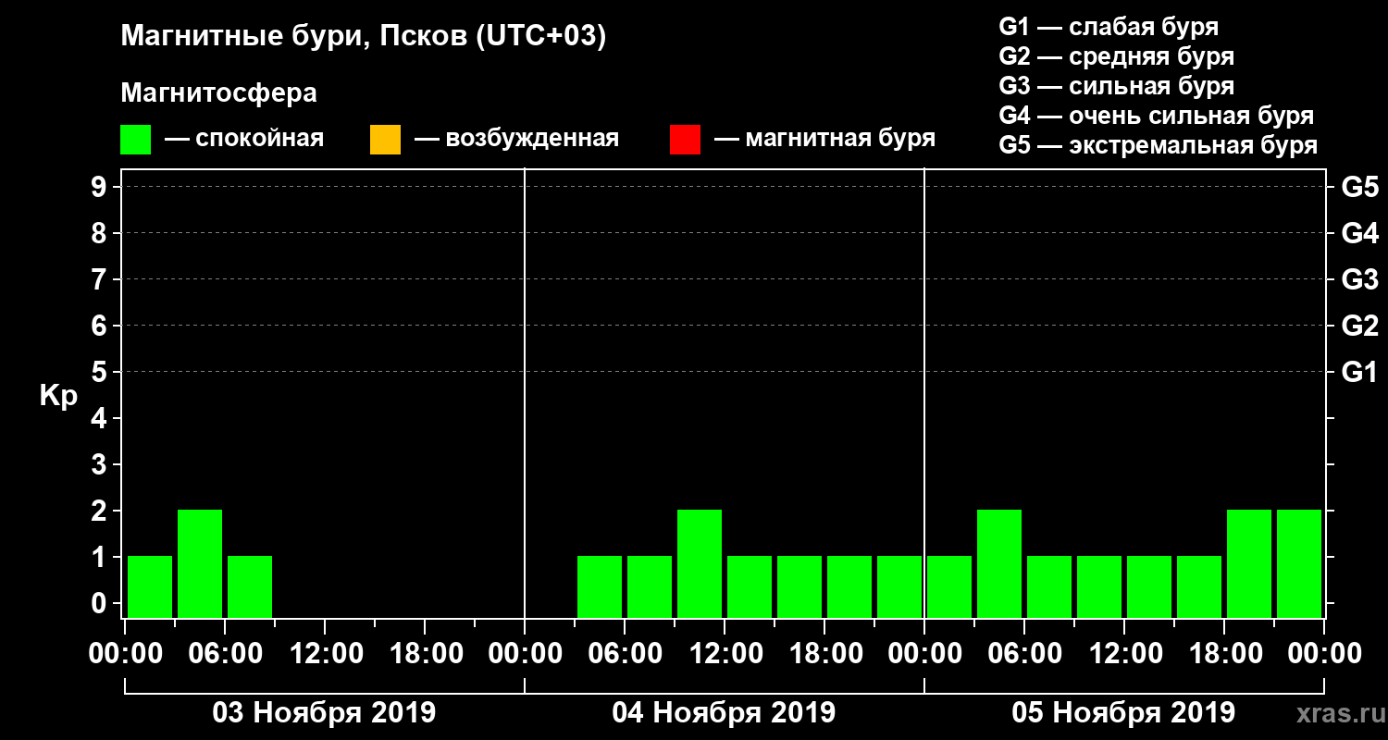This screenshot has height=740, width=1388.
Task: Click the date label "05 Ноября 2019"
Action: point(1123,713)
